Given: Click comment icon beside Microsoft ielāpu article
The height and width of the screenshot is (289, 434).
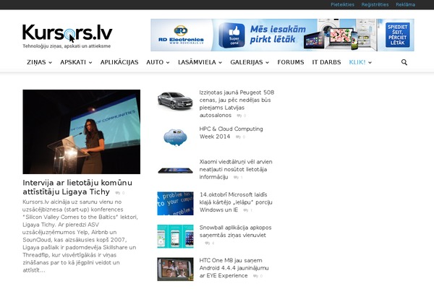Looking at the screenshot, I should [246, 210].
